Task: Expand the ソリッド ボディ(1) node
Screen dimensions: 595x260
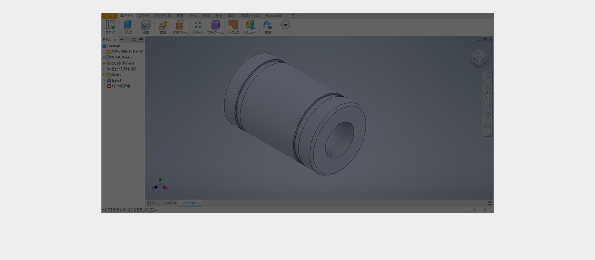Action: coord(104,63)
